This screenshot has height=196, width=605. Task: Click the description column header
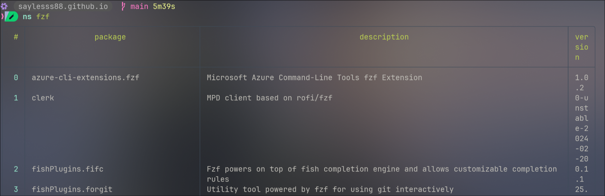pyautogui.click(x=384, y=37)
